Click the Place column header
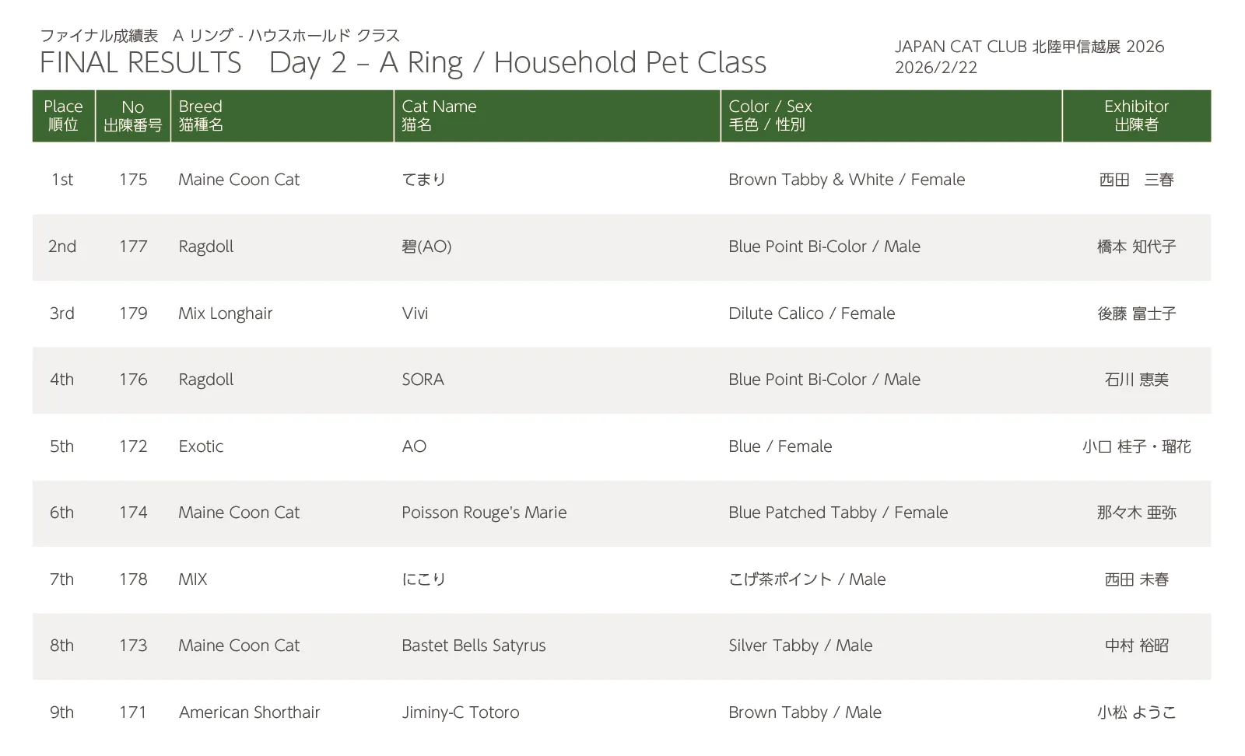Viewport: 1245px width, 756px height. click(x=63, y=115)
